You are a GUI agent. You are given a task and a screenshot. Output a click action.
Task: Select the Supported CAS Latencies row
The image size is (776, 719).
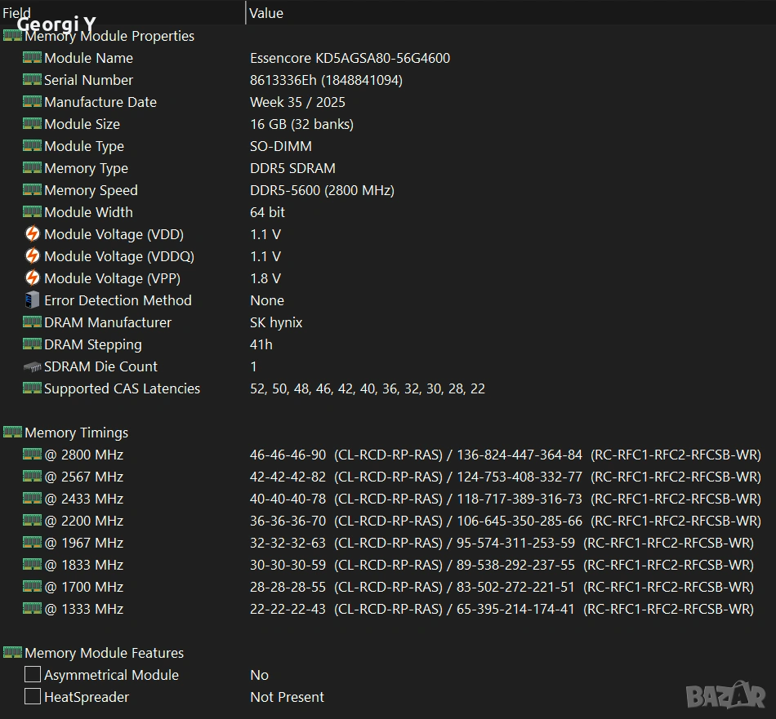click(122, 388)
